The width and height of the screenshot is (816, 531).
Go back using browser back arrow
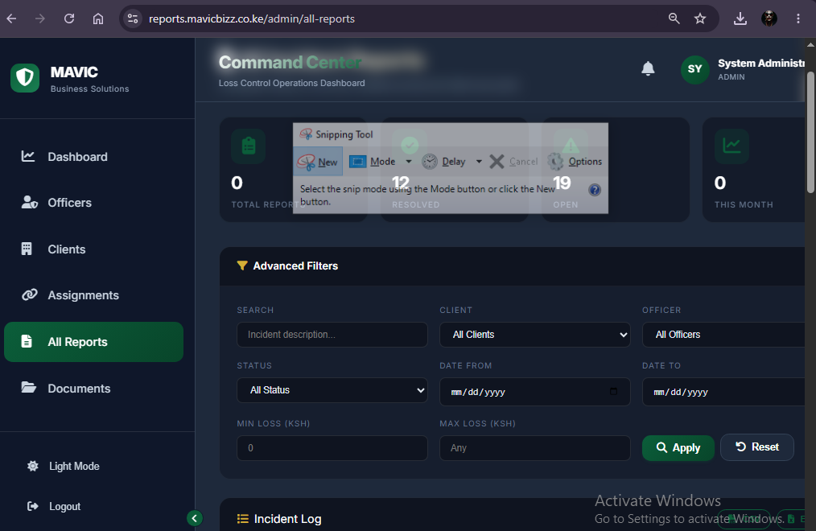point(11,19)
